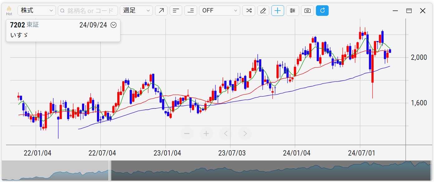This screenshot has width=434, height=182.
Task: Click the left-aligned lines icon
Action: [176, 11]
